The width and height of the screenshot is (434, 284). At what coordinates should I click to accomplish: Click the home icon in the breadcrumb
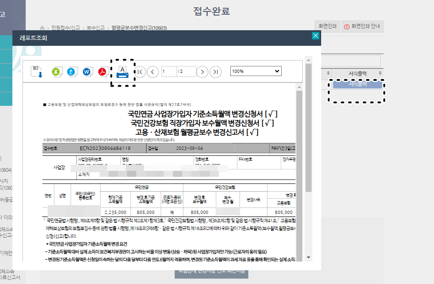point(41,27)
